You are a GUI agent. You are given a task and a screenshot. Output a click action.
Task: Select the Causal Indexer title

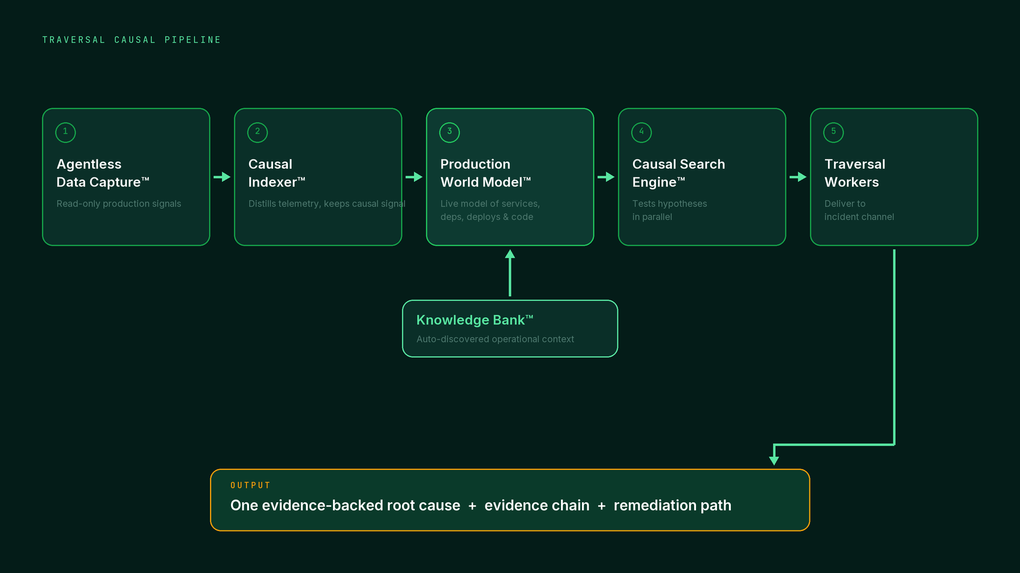coord(277,173)
